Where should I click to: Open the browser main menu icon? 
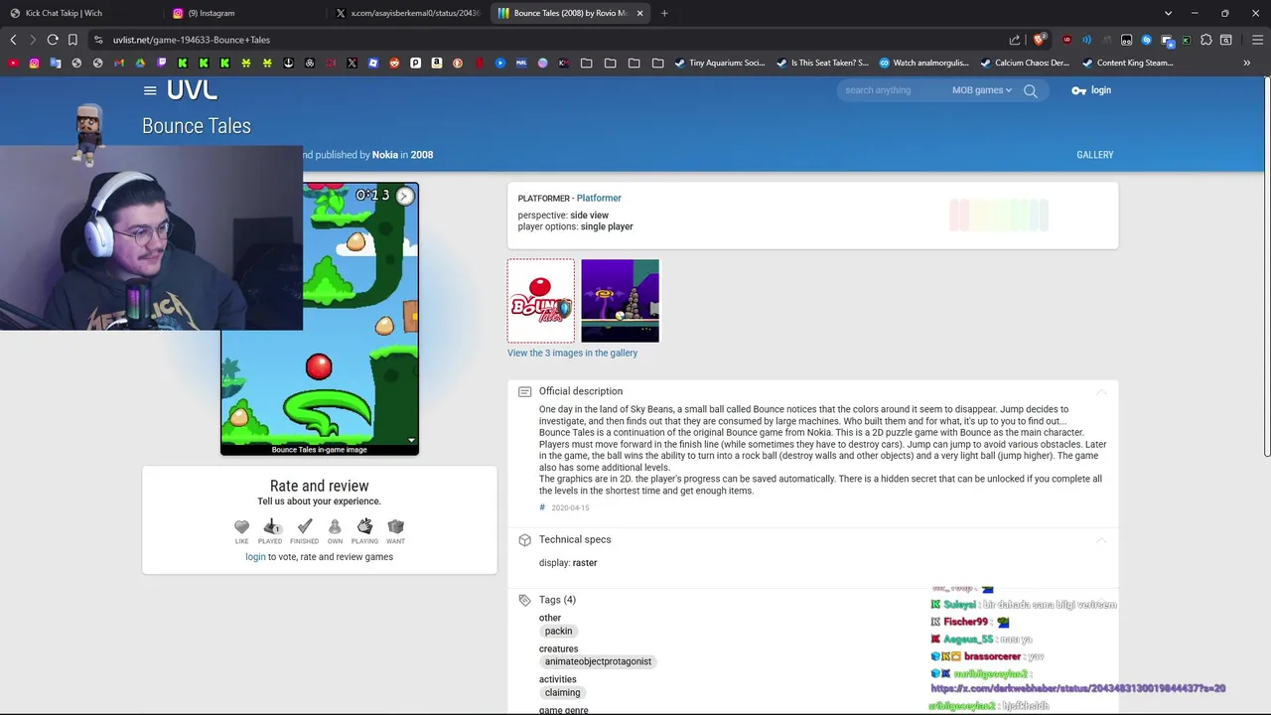1257,40
